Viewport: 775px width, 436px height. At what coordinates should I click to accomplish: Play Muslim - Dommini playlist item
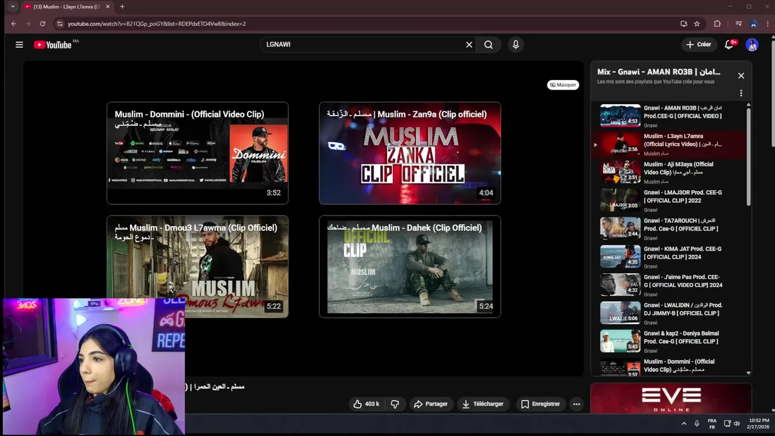coord(668,366)
